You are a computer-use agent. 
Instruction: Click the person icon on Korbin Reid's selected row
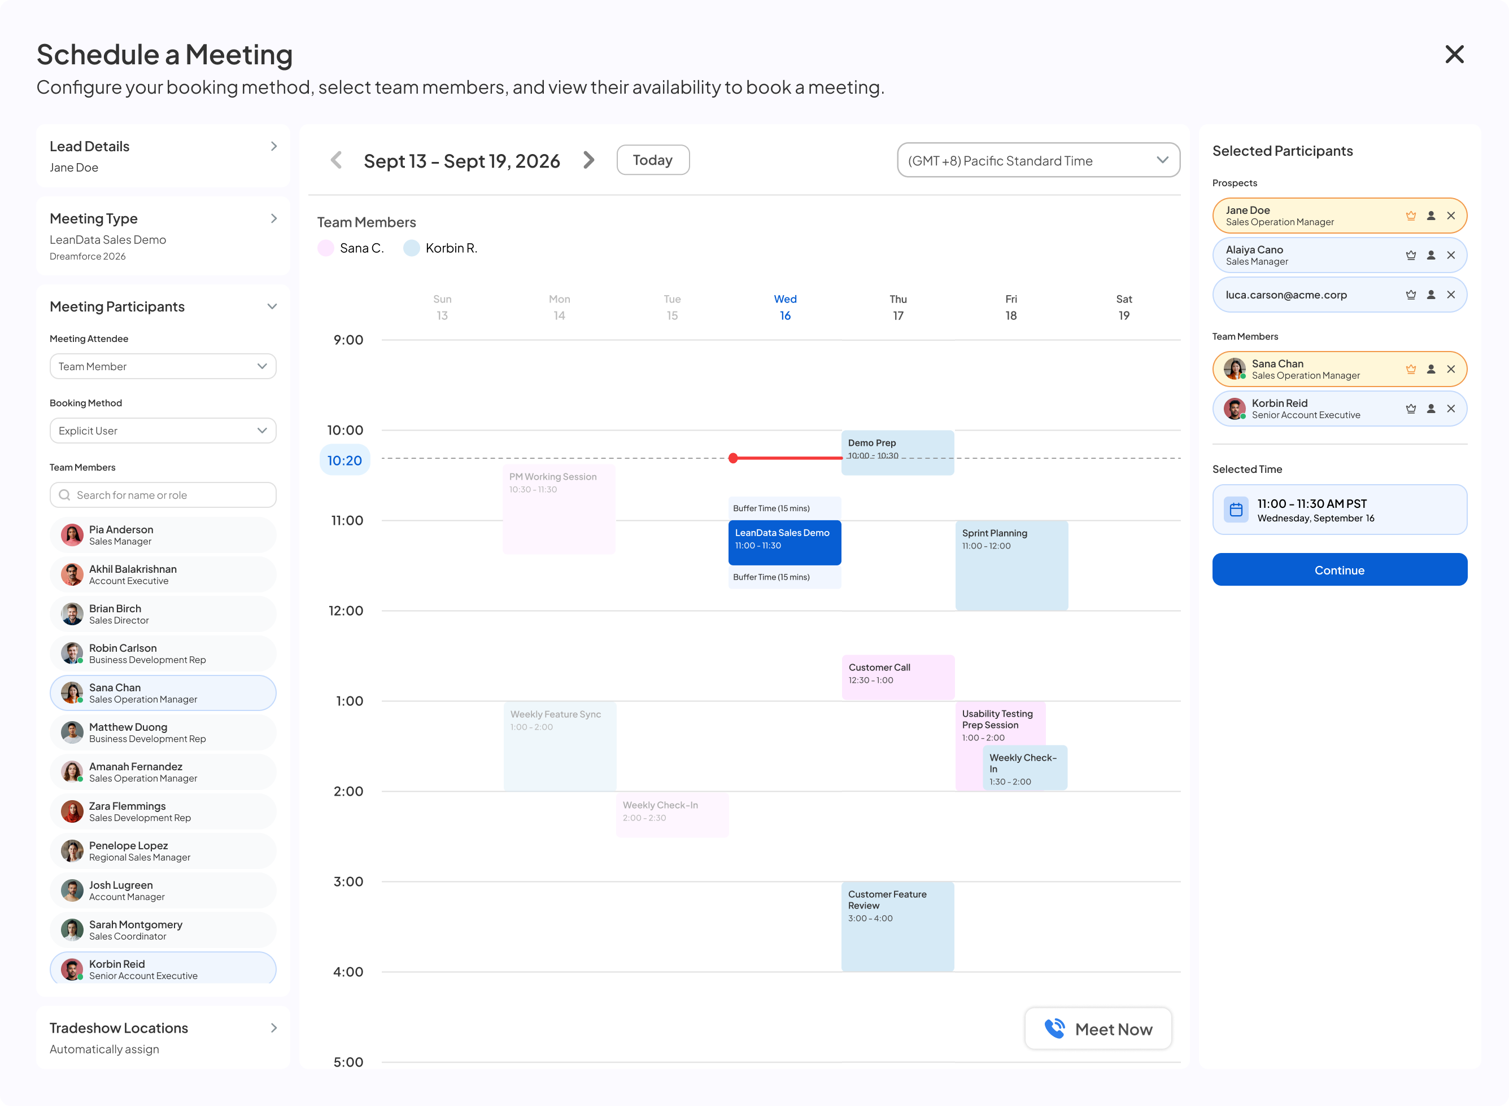(1431, 409)
